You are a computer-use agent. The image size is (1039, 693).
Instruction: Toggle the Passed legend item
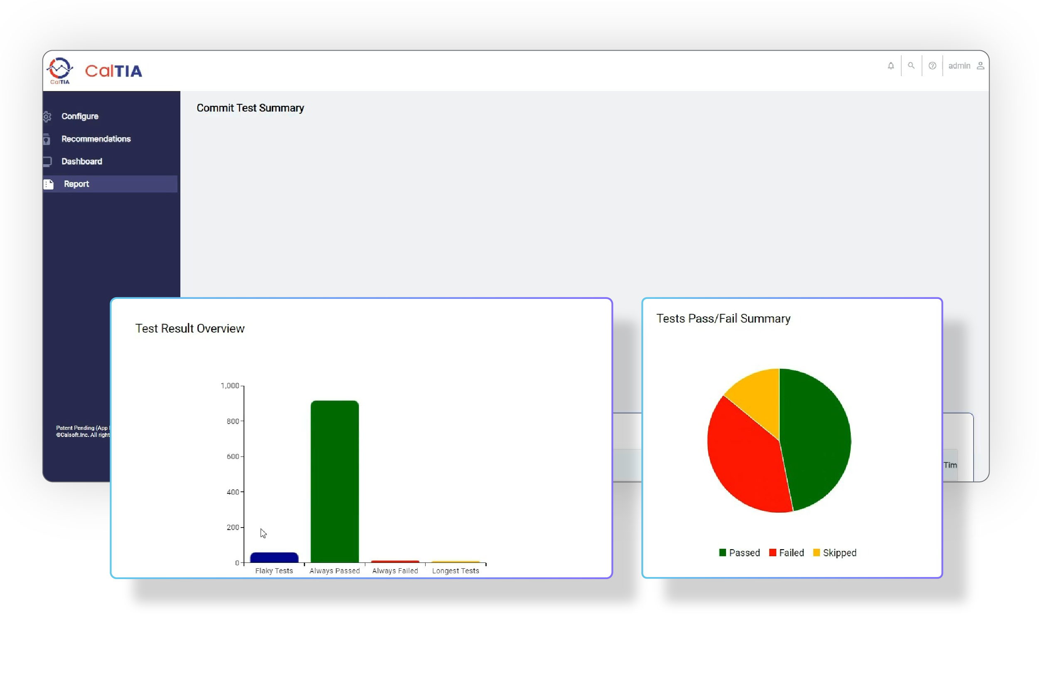click(x=739, y=552)
